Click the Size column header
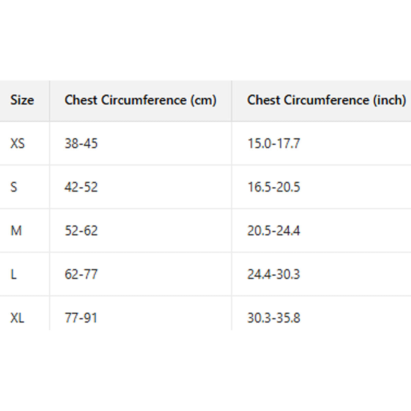Image resolution: width=411 pixels, height=411 pixels. 22,100
